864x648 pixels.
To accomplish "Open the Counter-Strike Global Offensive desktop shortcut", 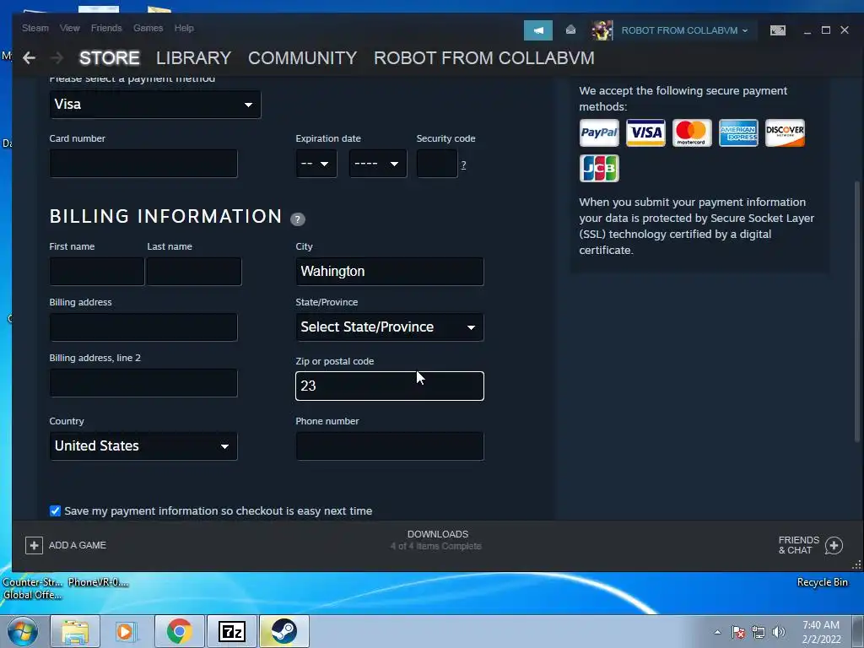I will click(x=32, y=588).
